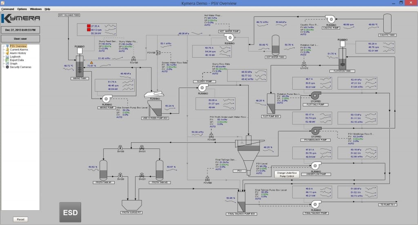Screen dimensions: 418x225
Task: Open Security Cameras from navigation tree
Action: pyautogui.click(x=20, y=67)
